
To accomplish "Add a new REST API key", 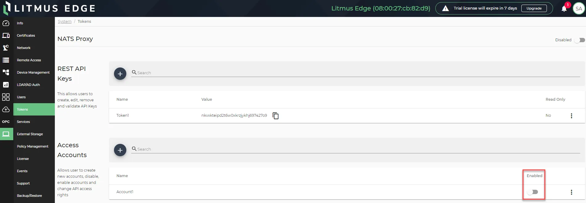I will 120,74.
